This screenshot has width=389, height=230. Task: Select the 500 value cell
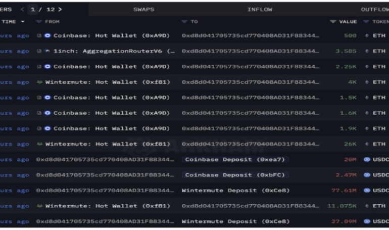pos(350,35)
